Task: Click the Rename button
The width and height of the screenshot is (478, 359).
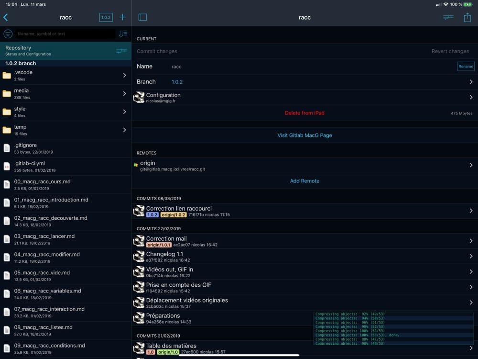Action: click(466, 66)
